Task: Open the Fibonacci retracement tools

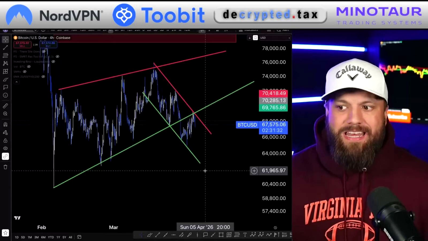Action: 5,55
